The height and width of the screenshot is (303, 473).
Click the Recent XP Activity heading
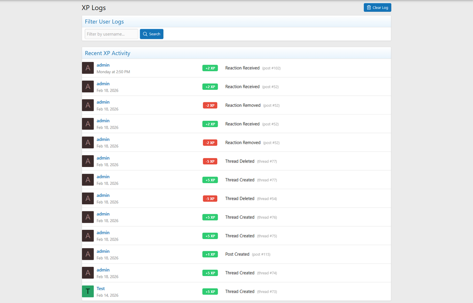tap(108, 53)
